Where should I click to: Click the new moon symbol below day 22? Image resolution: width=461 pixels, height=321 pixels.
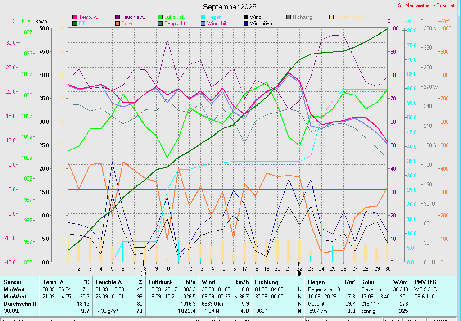299,273
